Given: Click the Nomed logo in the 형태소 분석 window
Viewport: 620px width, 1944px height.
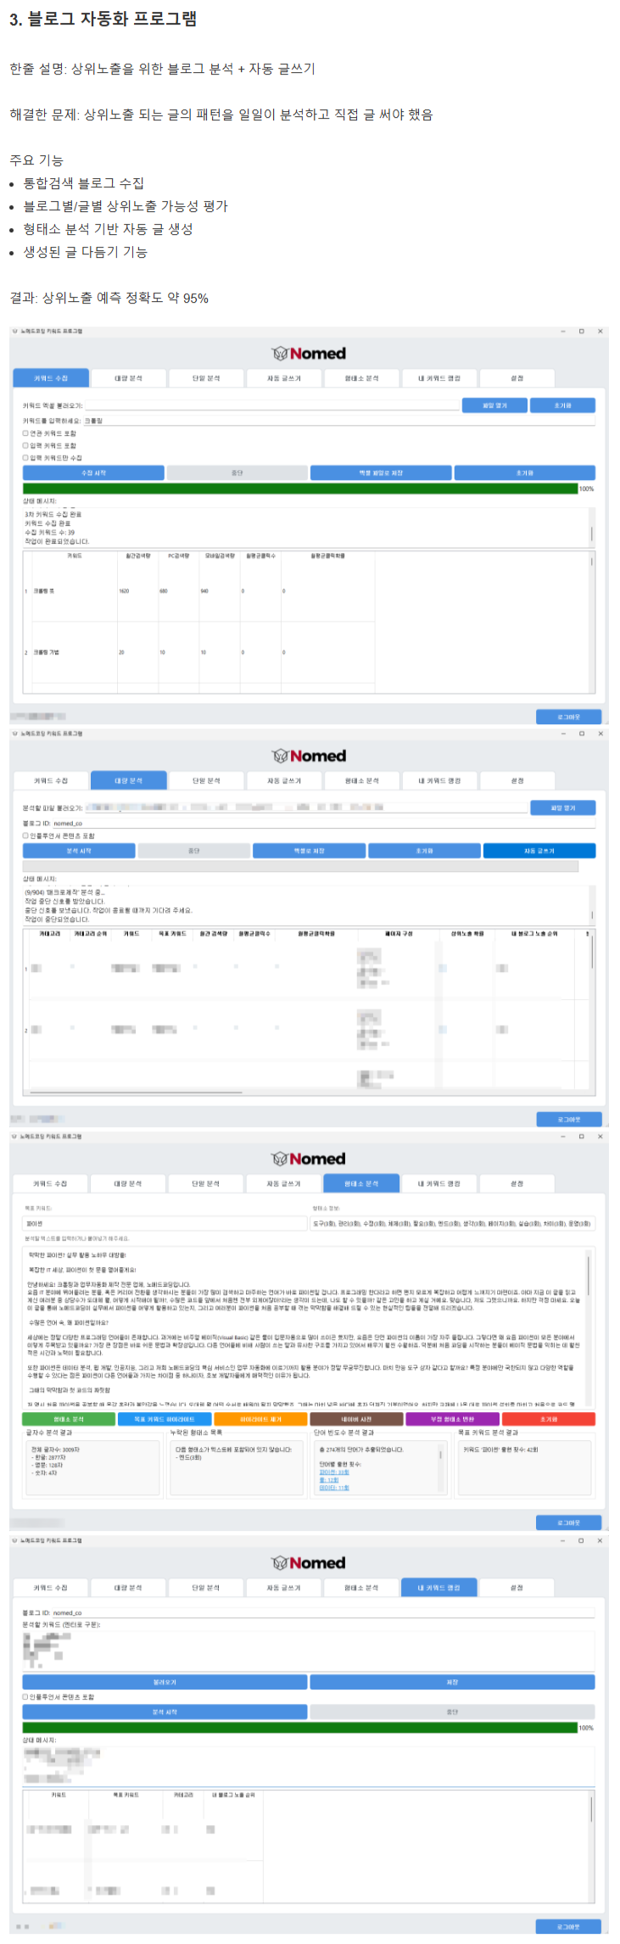Looking at the screenshot, I should click(309, 1159).
